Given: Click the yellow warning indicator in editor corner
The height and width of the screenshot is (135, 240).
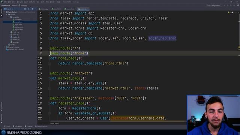Looking at the screenshot, I should pyautogui.click(x=229, y=12).
